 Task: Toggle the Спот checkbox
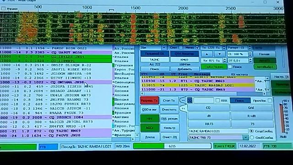(x=180, y=48)
